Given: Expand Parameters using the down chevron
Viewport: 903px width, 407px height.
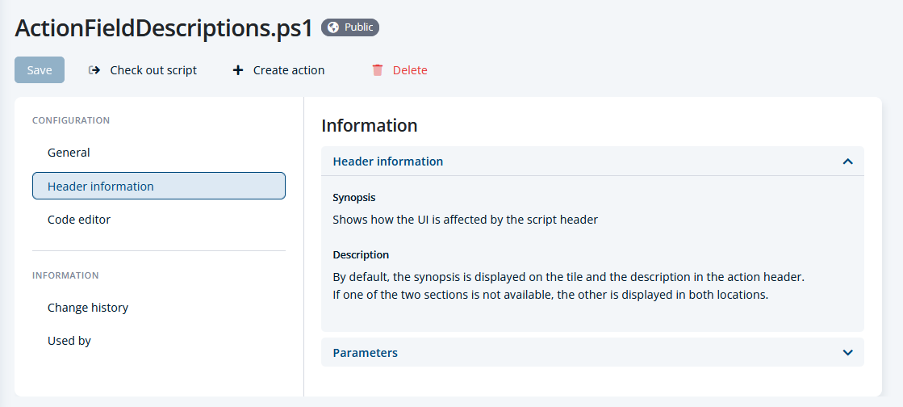Looking at the screenshot, I should point(847,352).
